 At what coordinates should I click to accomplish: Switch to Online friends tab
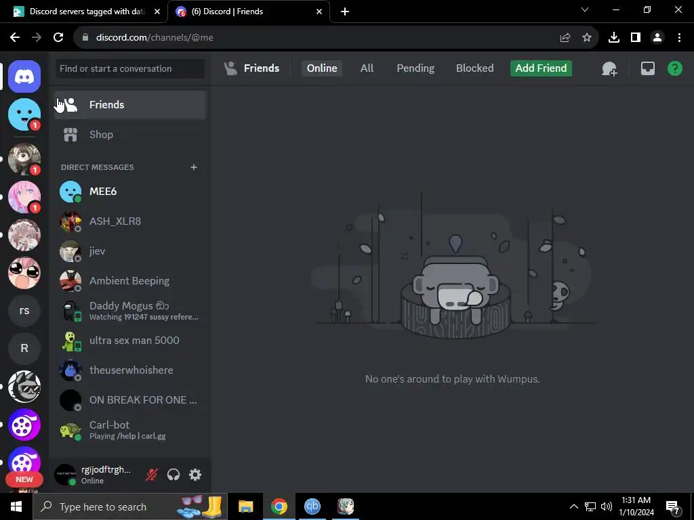tap(322, 68)
